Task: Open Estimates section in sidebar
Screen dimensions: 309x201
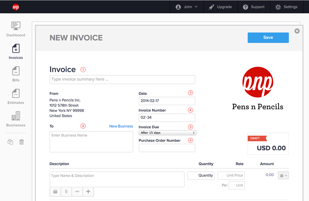Action: 16,97
